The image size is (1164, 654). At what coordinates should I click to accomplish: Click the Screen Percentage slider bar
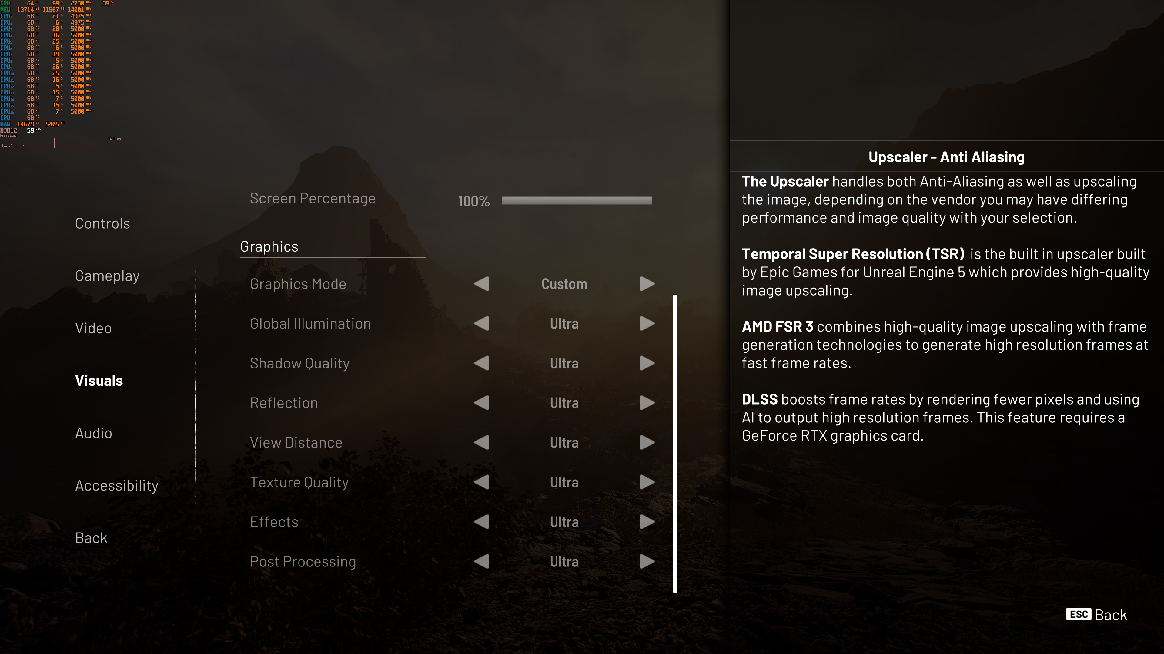tap(577, 200)
